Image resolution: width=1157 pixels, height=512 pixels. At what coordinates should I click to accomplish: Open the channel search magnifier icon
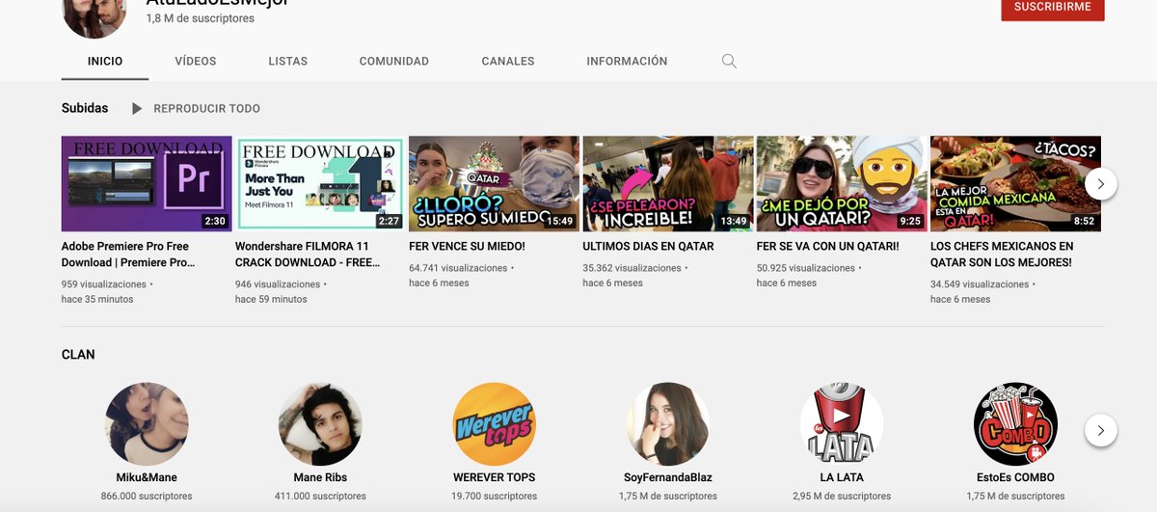(729, 61)
